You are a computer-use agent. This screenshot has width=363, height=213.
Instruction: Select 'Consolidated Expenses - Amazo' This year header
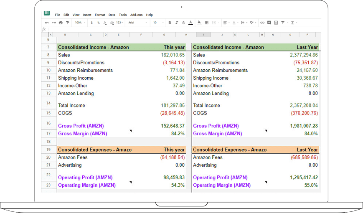pos(121,150)
